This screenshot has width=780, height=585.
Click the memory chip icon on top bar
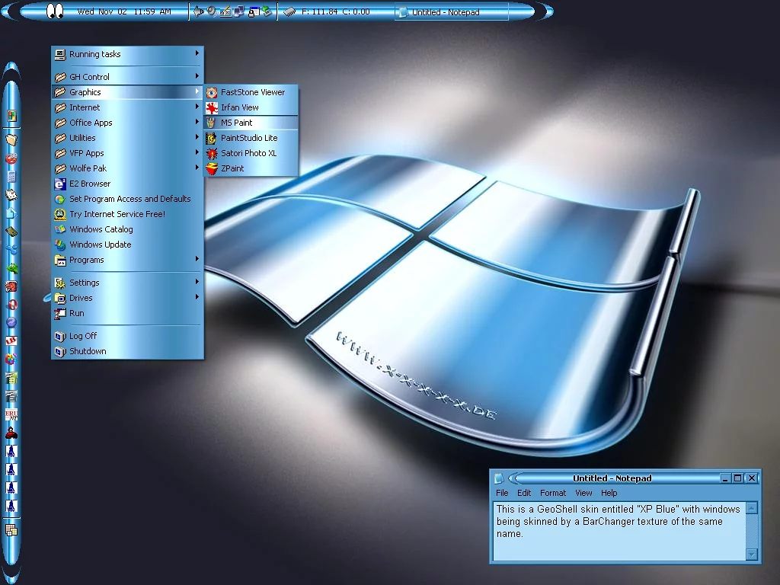click(289, 11)
